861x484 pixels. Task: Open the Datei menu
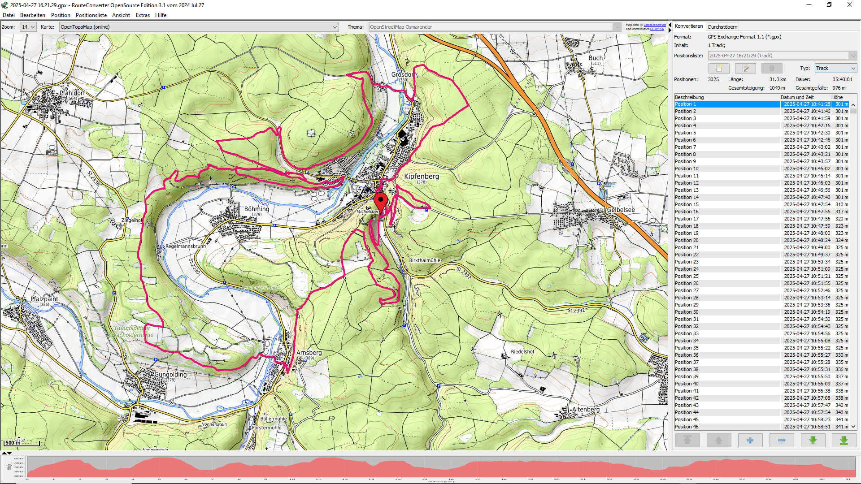[9, 15]
